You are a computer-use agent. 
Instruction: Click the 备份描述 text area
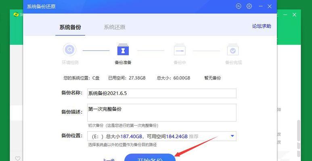[162, 113]
